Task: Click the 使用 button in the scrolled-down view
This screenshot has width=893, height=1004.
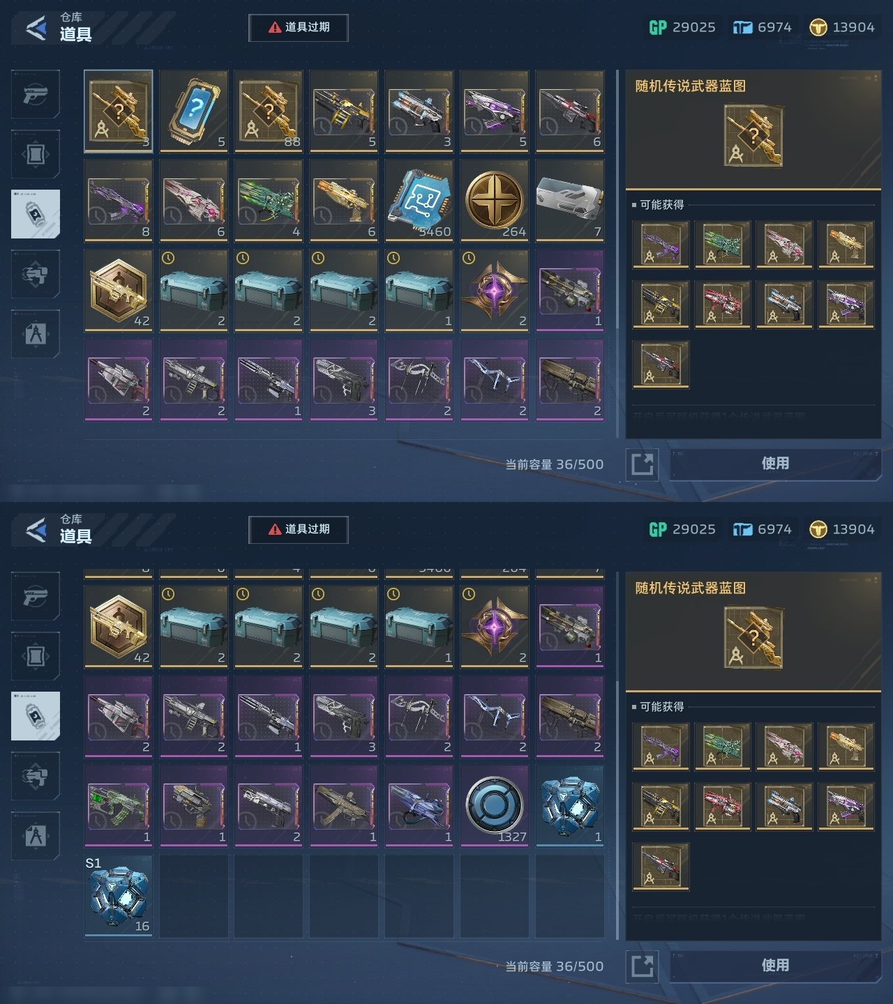Action: tap(775, 966)
